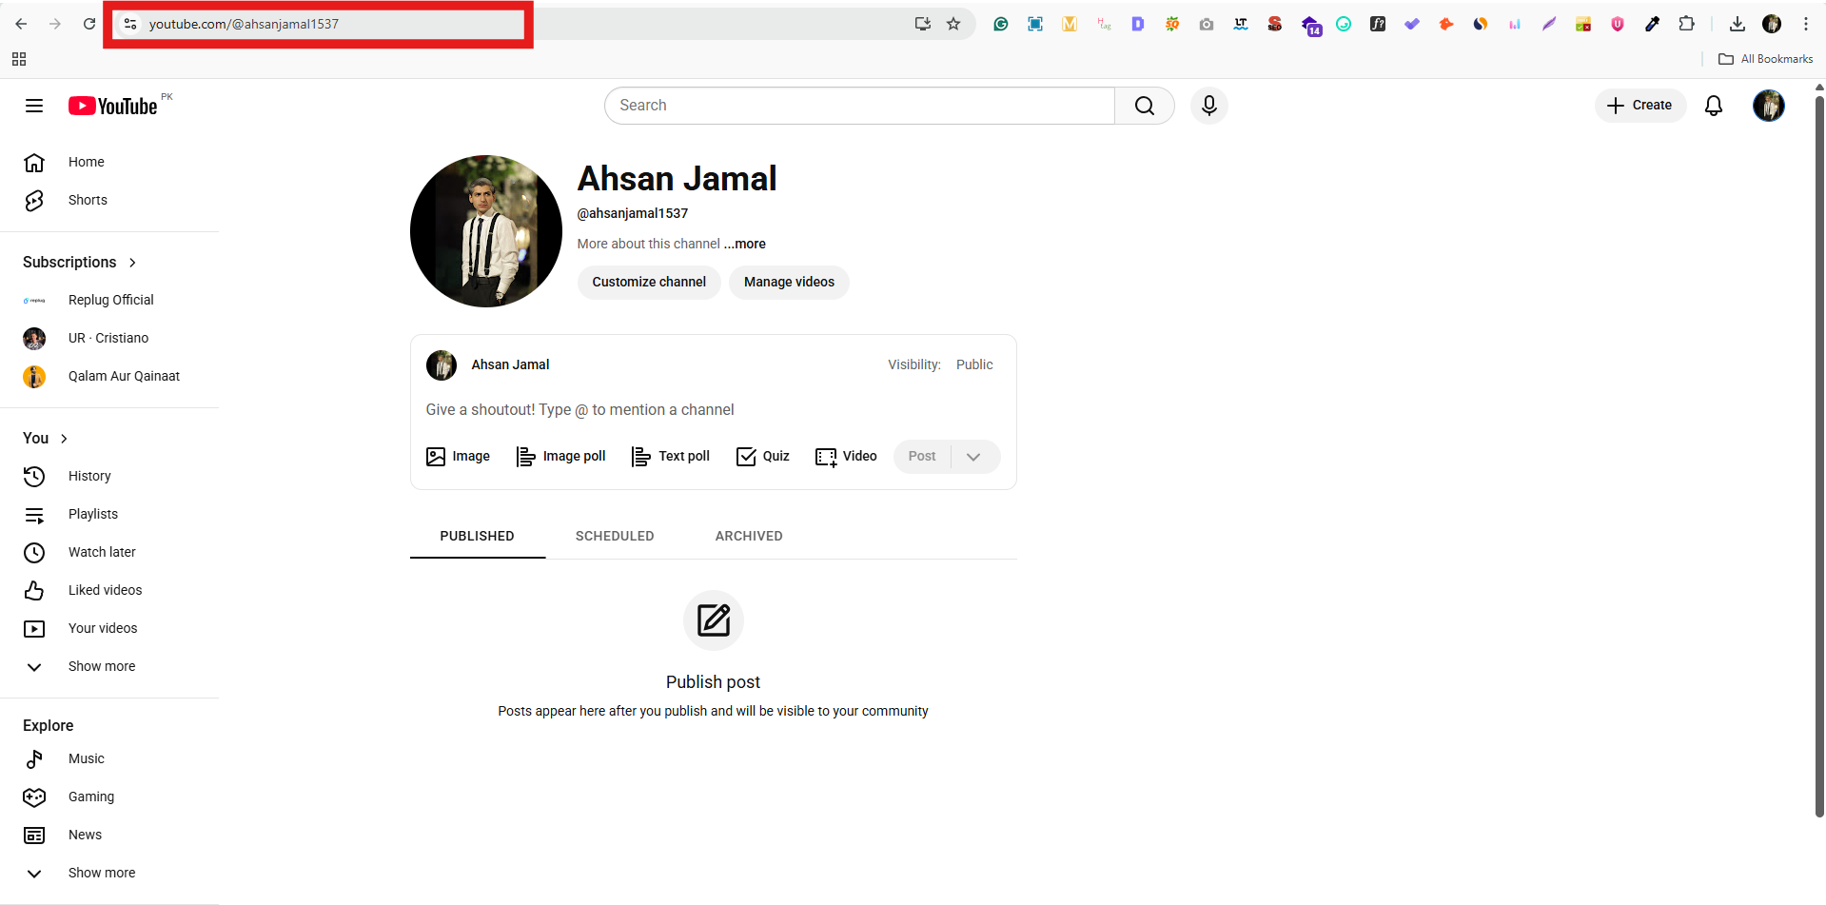Show more sidebar items under Your videos
The height and width of the screenshot is (905, 1826).
click(101, 666)
